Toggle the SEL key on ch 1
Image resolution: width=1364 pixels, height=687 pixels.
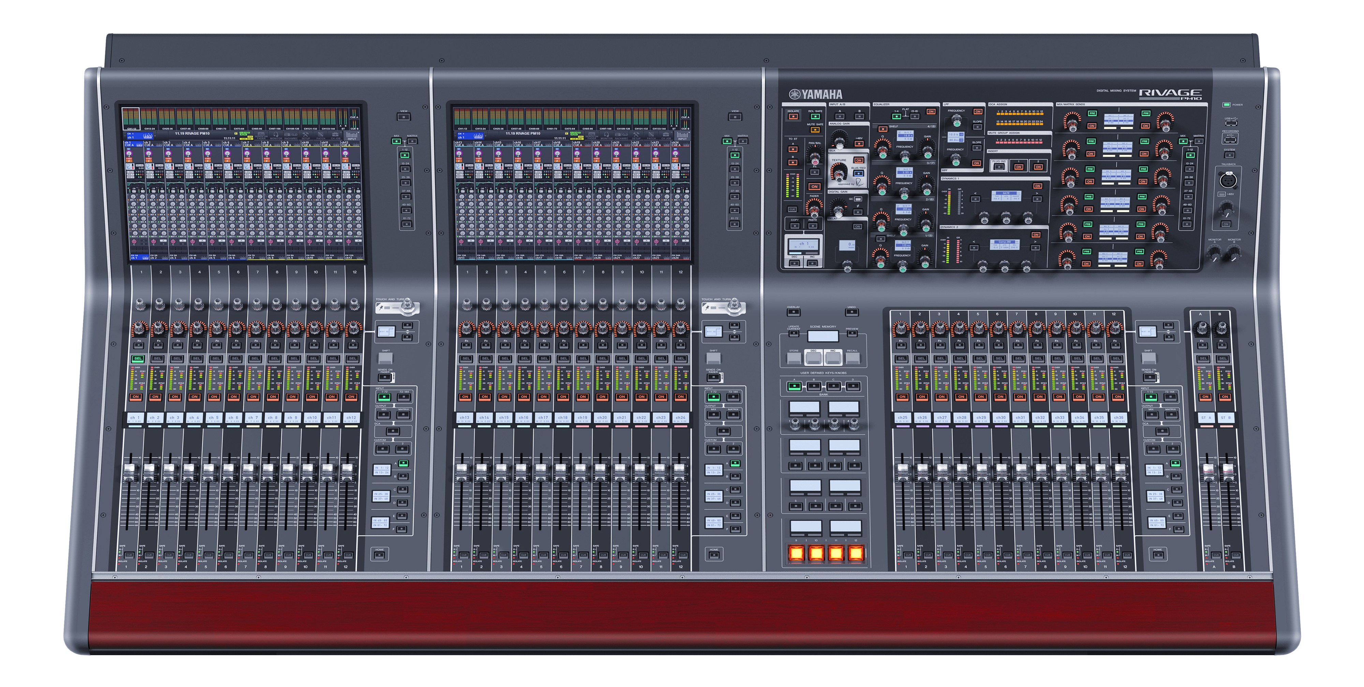pos(138,359)
